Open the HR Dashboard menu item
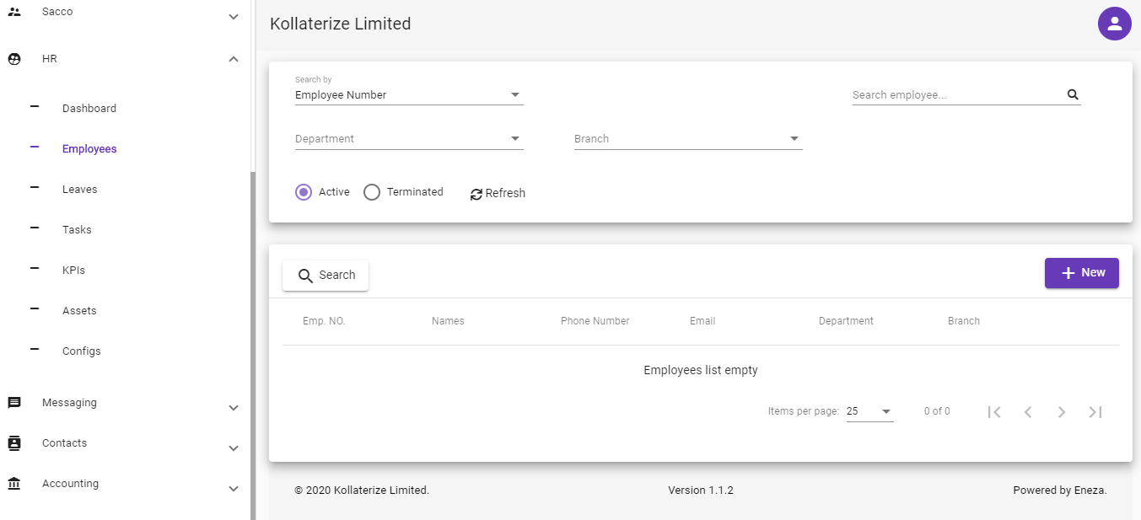This screenshot has height=520, width=1141. [x=89, y=109]
